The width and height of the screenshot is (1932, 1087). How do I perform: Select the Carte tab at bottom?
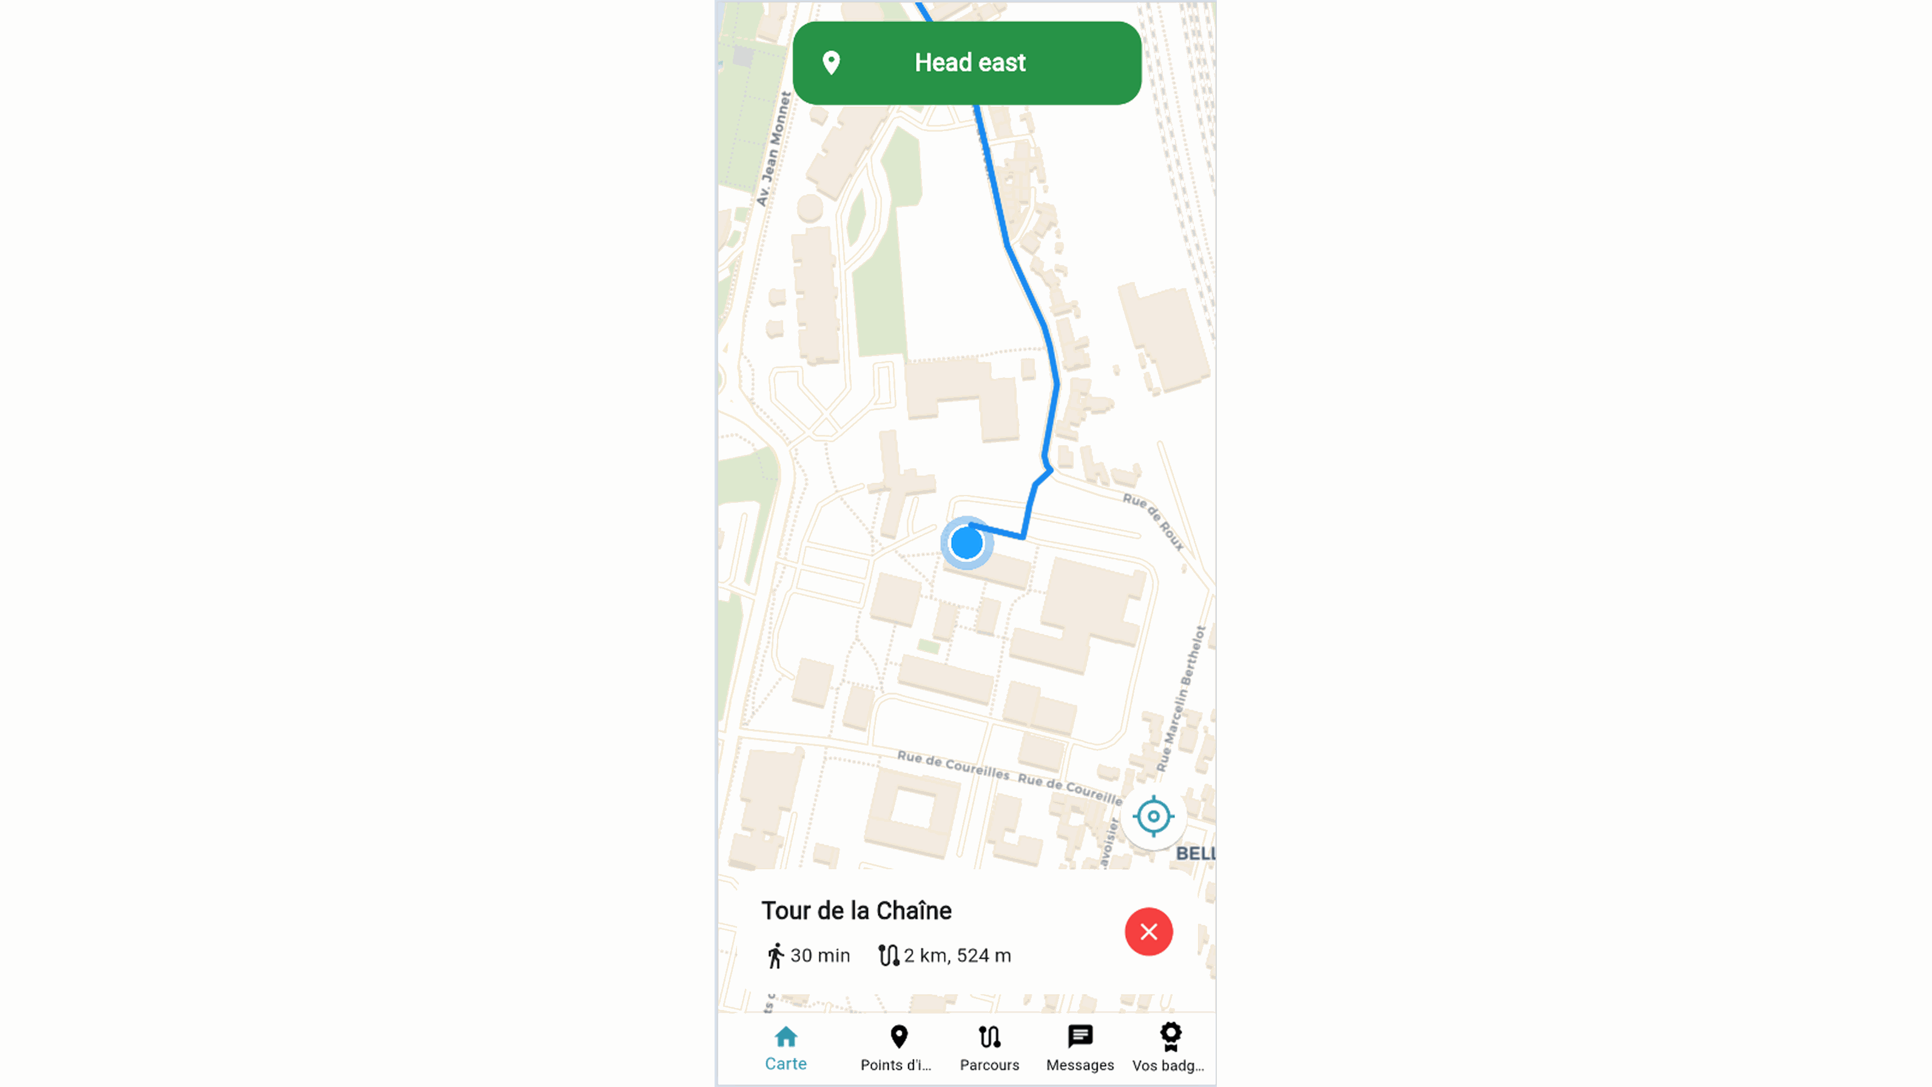coord(784,1047)
